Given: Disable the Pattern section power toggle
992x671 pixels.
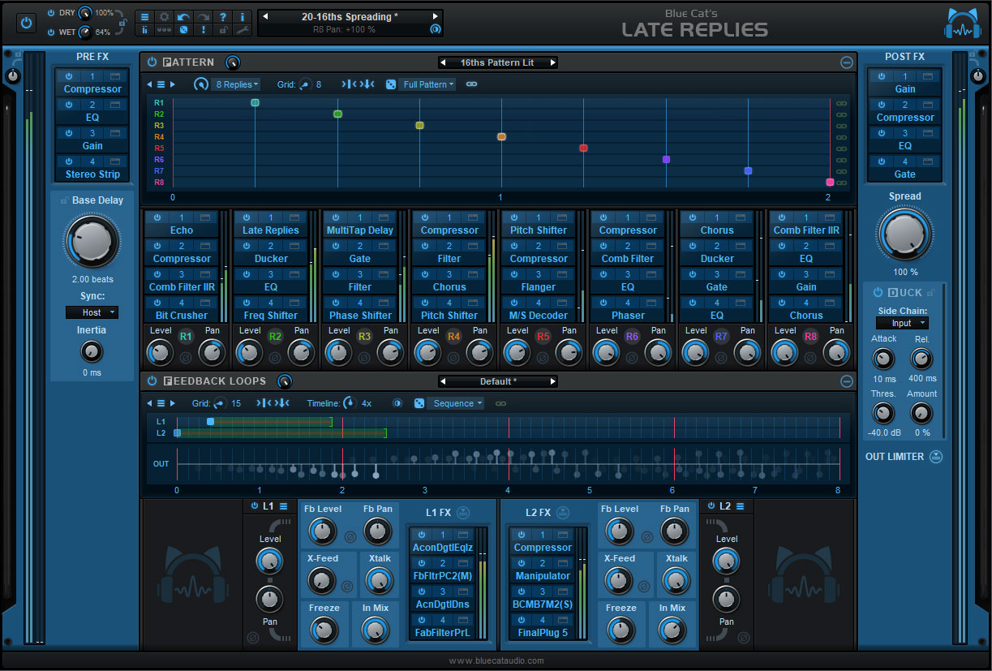Looking at the screenshot, I should 152,62.
